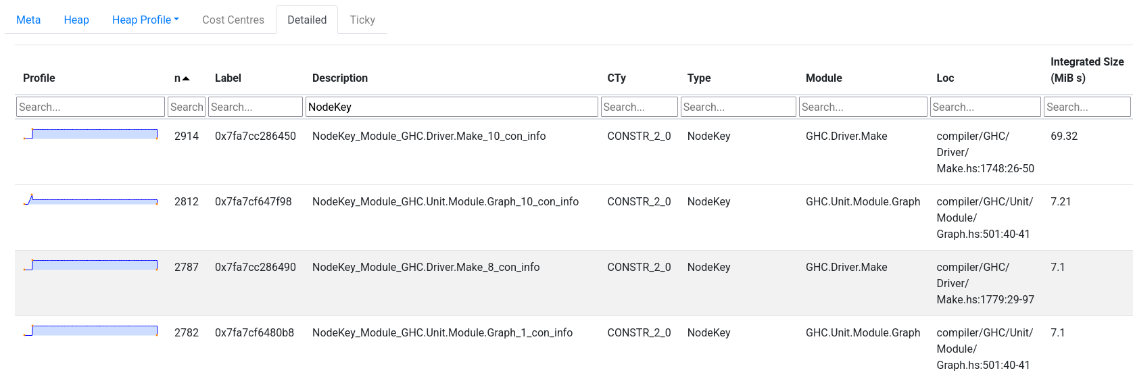
Task: Focus the Description search field containing NodeKey
Action: pos(452,107)
